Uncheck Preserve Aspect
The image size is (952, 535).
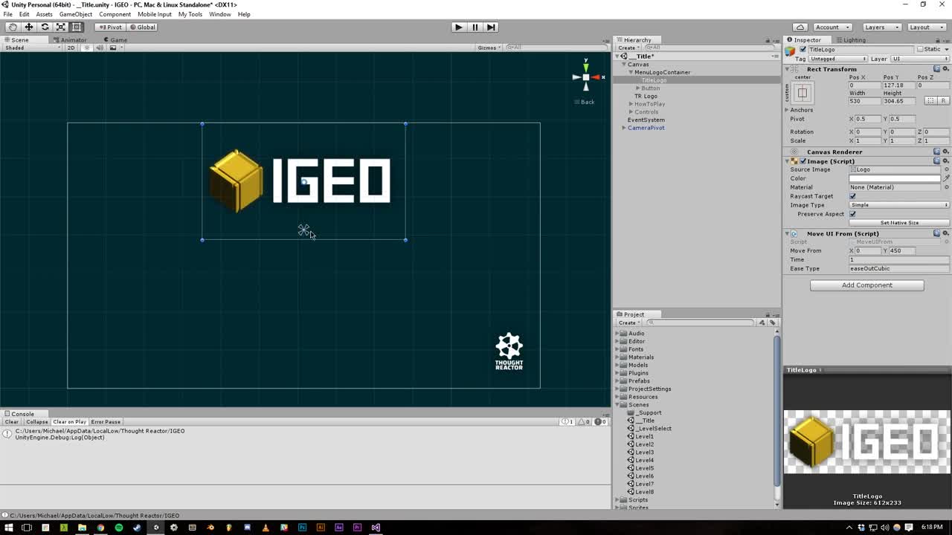pos(853,214)
